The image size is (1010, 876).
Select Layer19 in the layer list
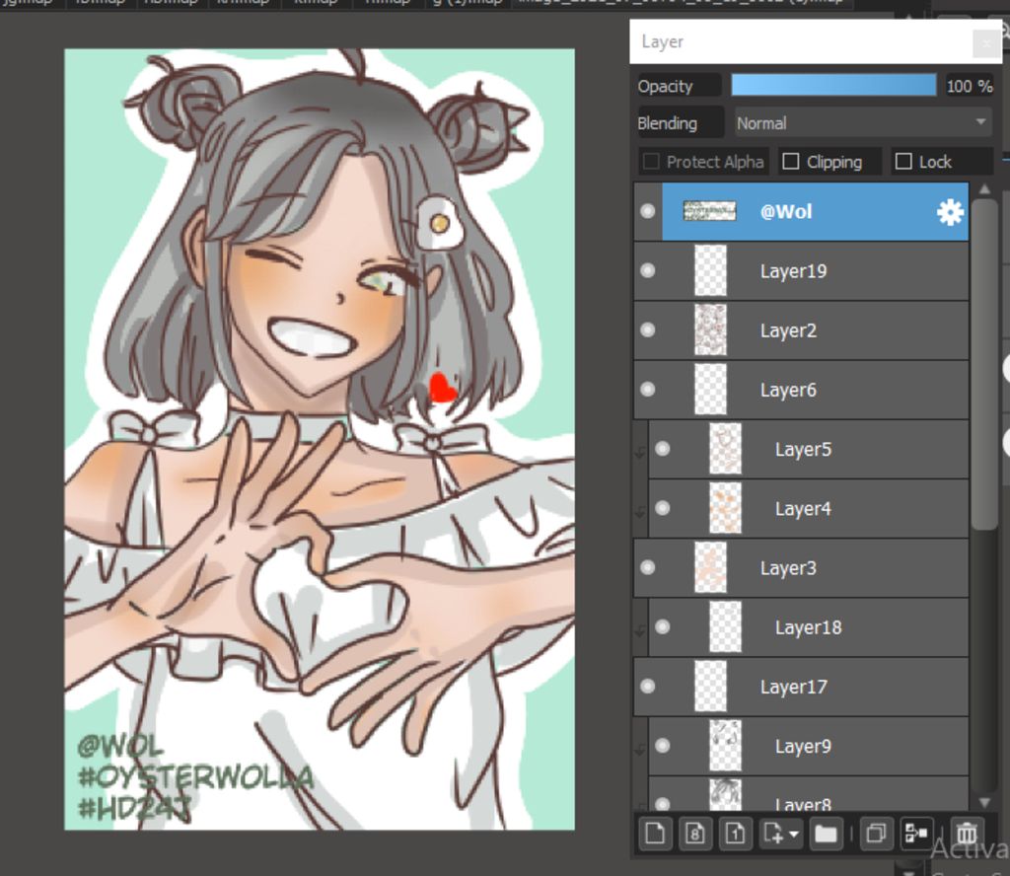801,271
